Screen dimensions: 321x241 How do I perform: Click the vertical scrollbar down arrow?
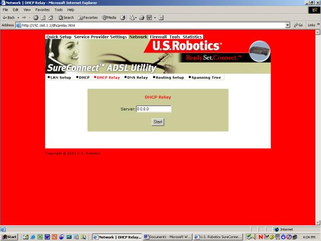click(318, 223)
